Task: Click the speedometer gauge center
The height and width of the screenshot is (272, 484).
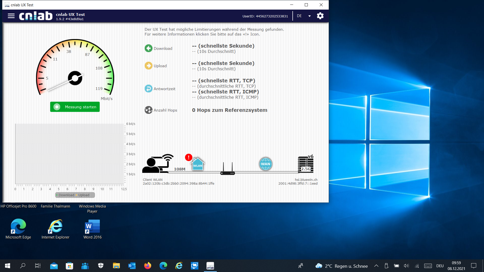Action: tap(75, 78)
